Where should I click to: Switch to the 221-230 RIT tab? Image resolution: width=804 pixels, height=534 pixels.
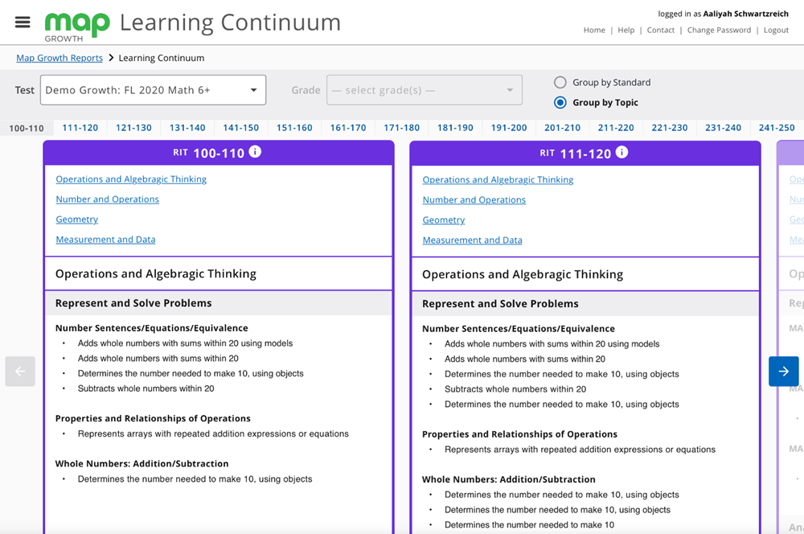coord(669,128)
